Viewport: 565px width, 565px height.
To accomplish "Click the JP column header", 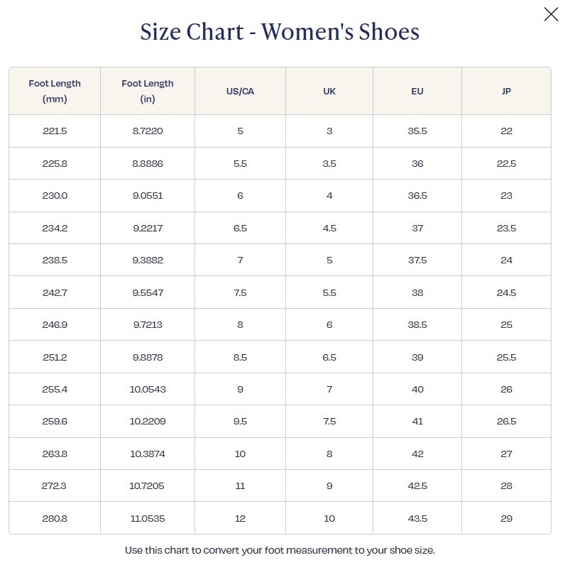I will coord(506,92).
